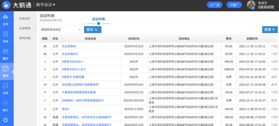The image size is (279, 126).
Task: Open the 无边界盈利2 activity link
Action: pos(70,54)
